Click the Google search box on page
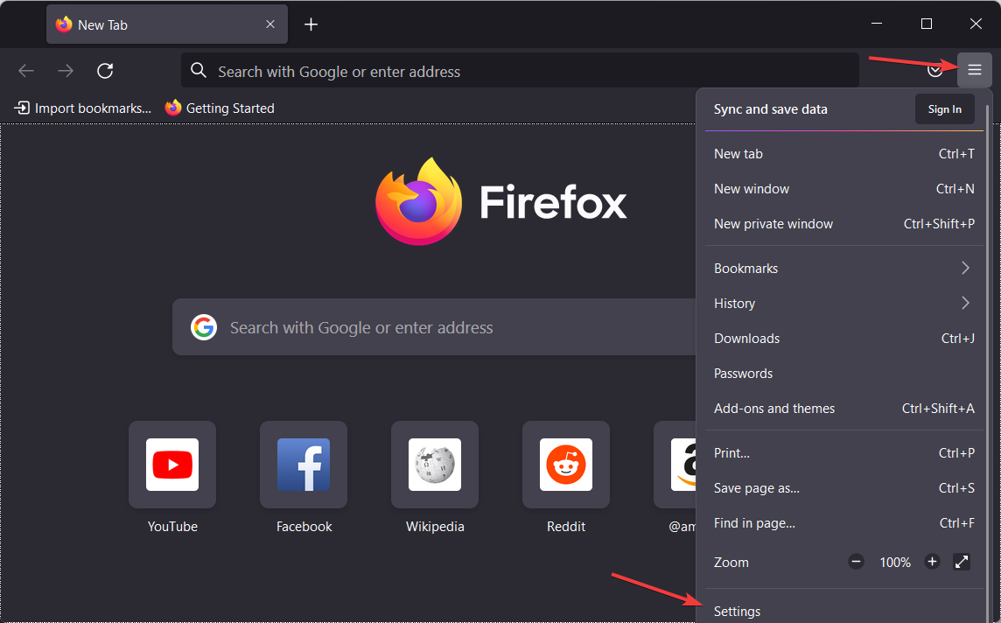Image resolution: width=1001 pixels, height=623 pixels. point(434,327)
